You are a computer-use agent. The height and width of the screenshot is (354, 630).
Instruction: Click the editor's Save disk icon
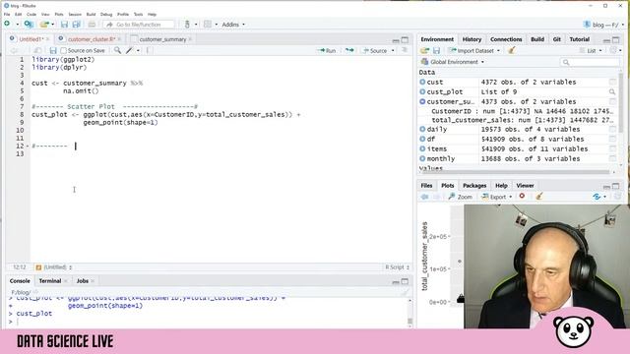53,50
